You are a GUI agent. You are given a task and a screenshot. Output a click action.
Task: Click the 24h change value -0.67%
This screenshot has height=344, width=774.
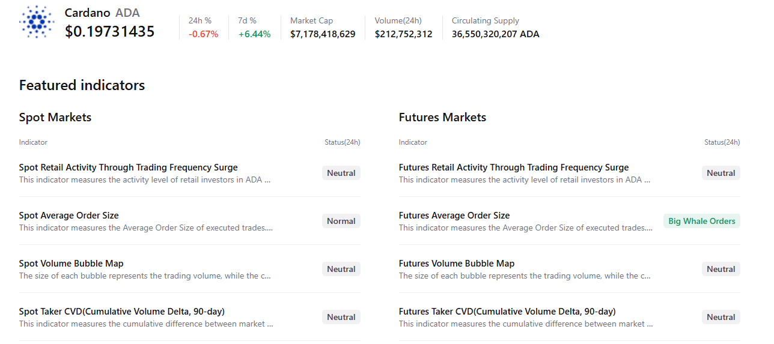(204, 34)
